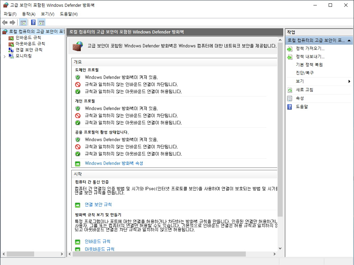Click 속성 action in the actions pane
The image size is (354, 265).
pos(300,98)
